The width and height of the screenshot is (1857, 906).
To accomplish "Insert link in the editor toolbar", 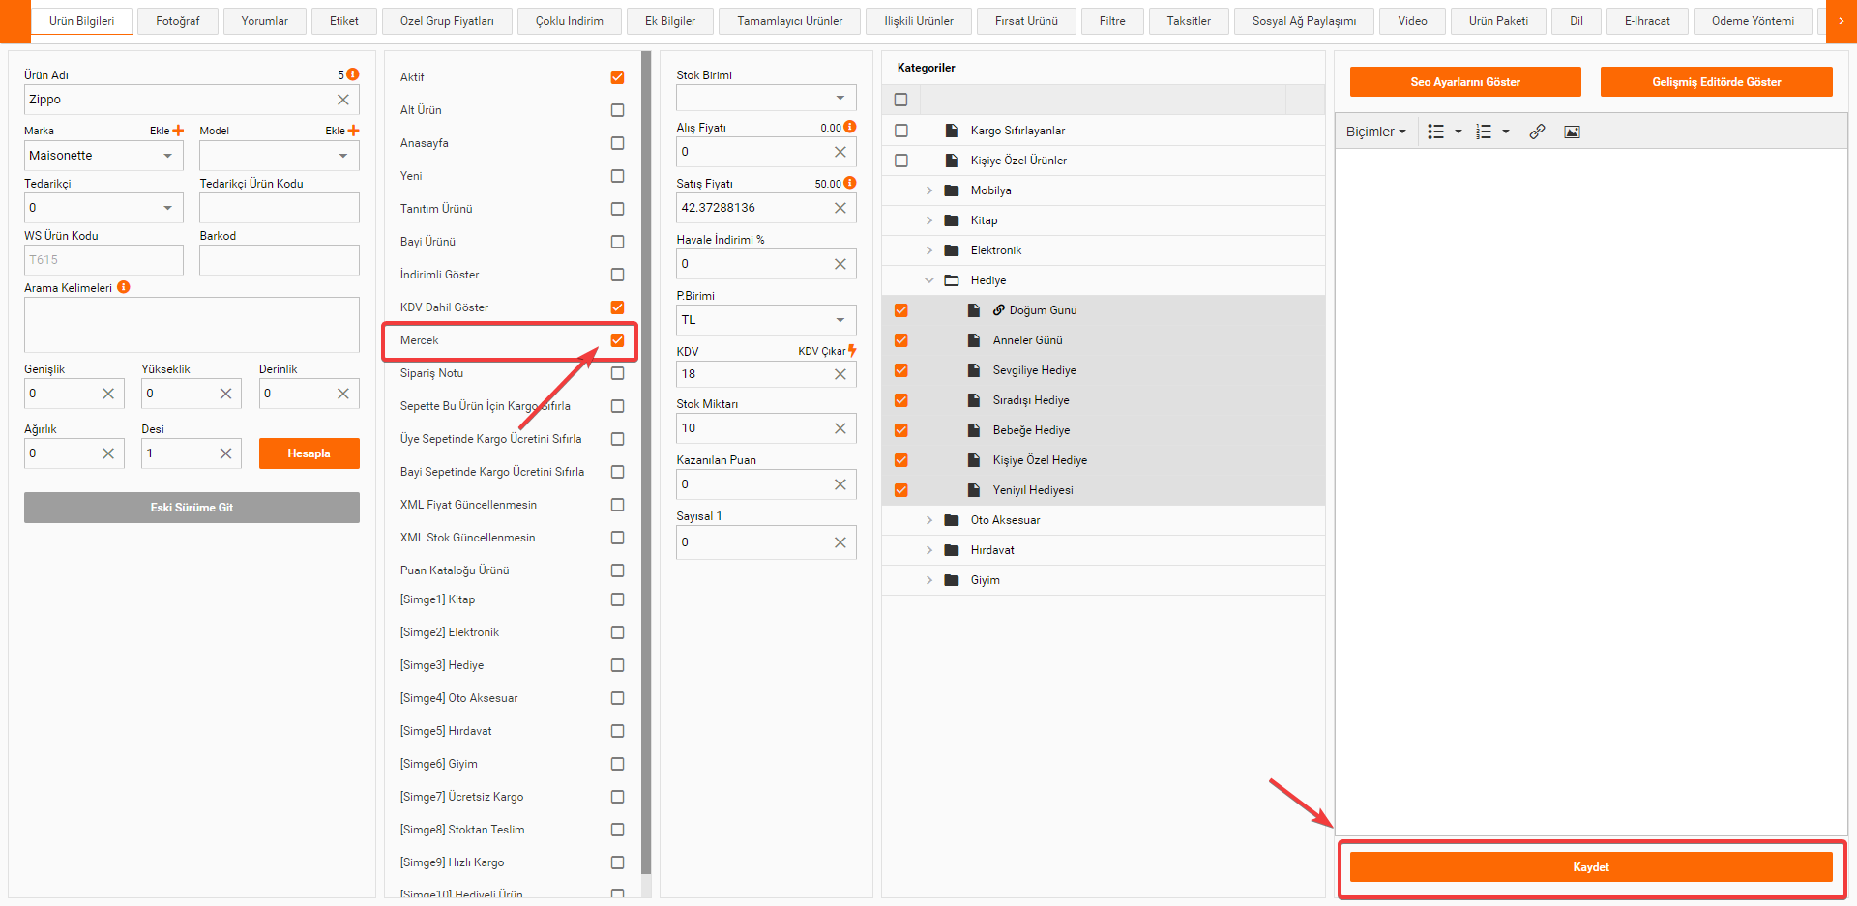I will (1537, 132).
